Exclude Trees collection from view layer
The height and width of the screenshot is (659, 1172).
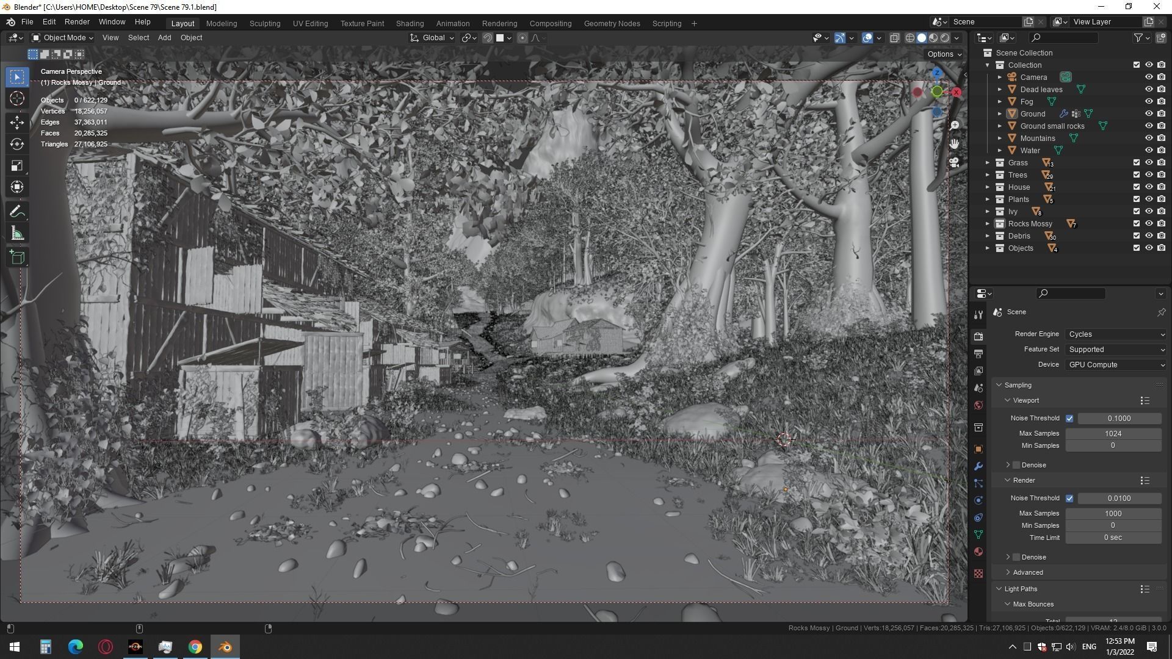point(1136,175)
